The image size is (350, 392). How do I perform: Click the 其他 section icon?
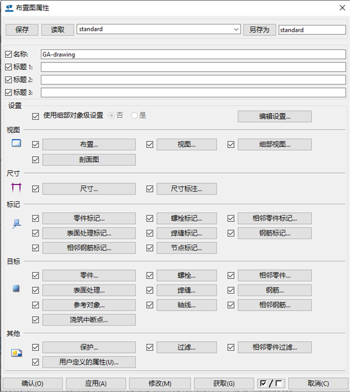coord(16,353)
